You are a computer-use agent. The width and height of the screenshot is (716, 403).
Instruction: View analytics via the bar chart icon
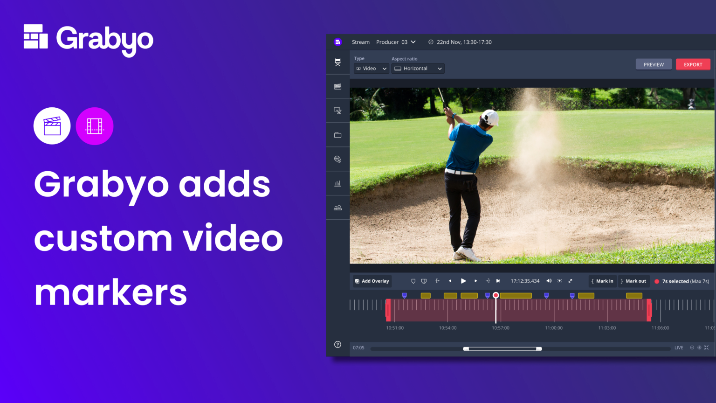click(337, 183)
